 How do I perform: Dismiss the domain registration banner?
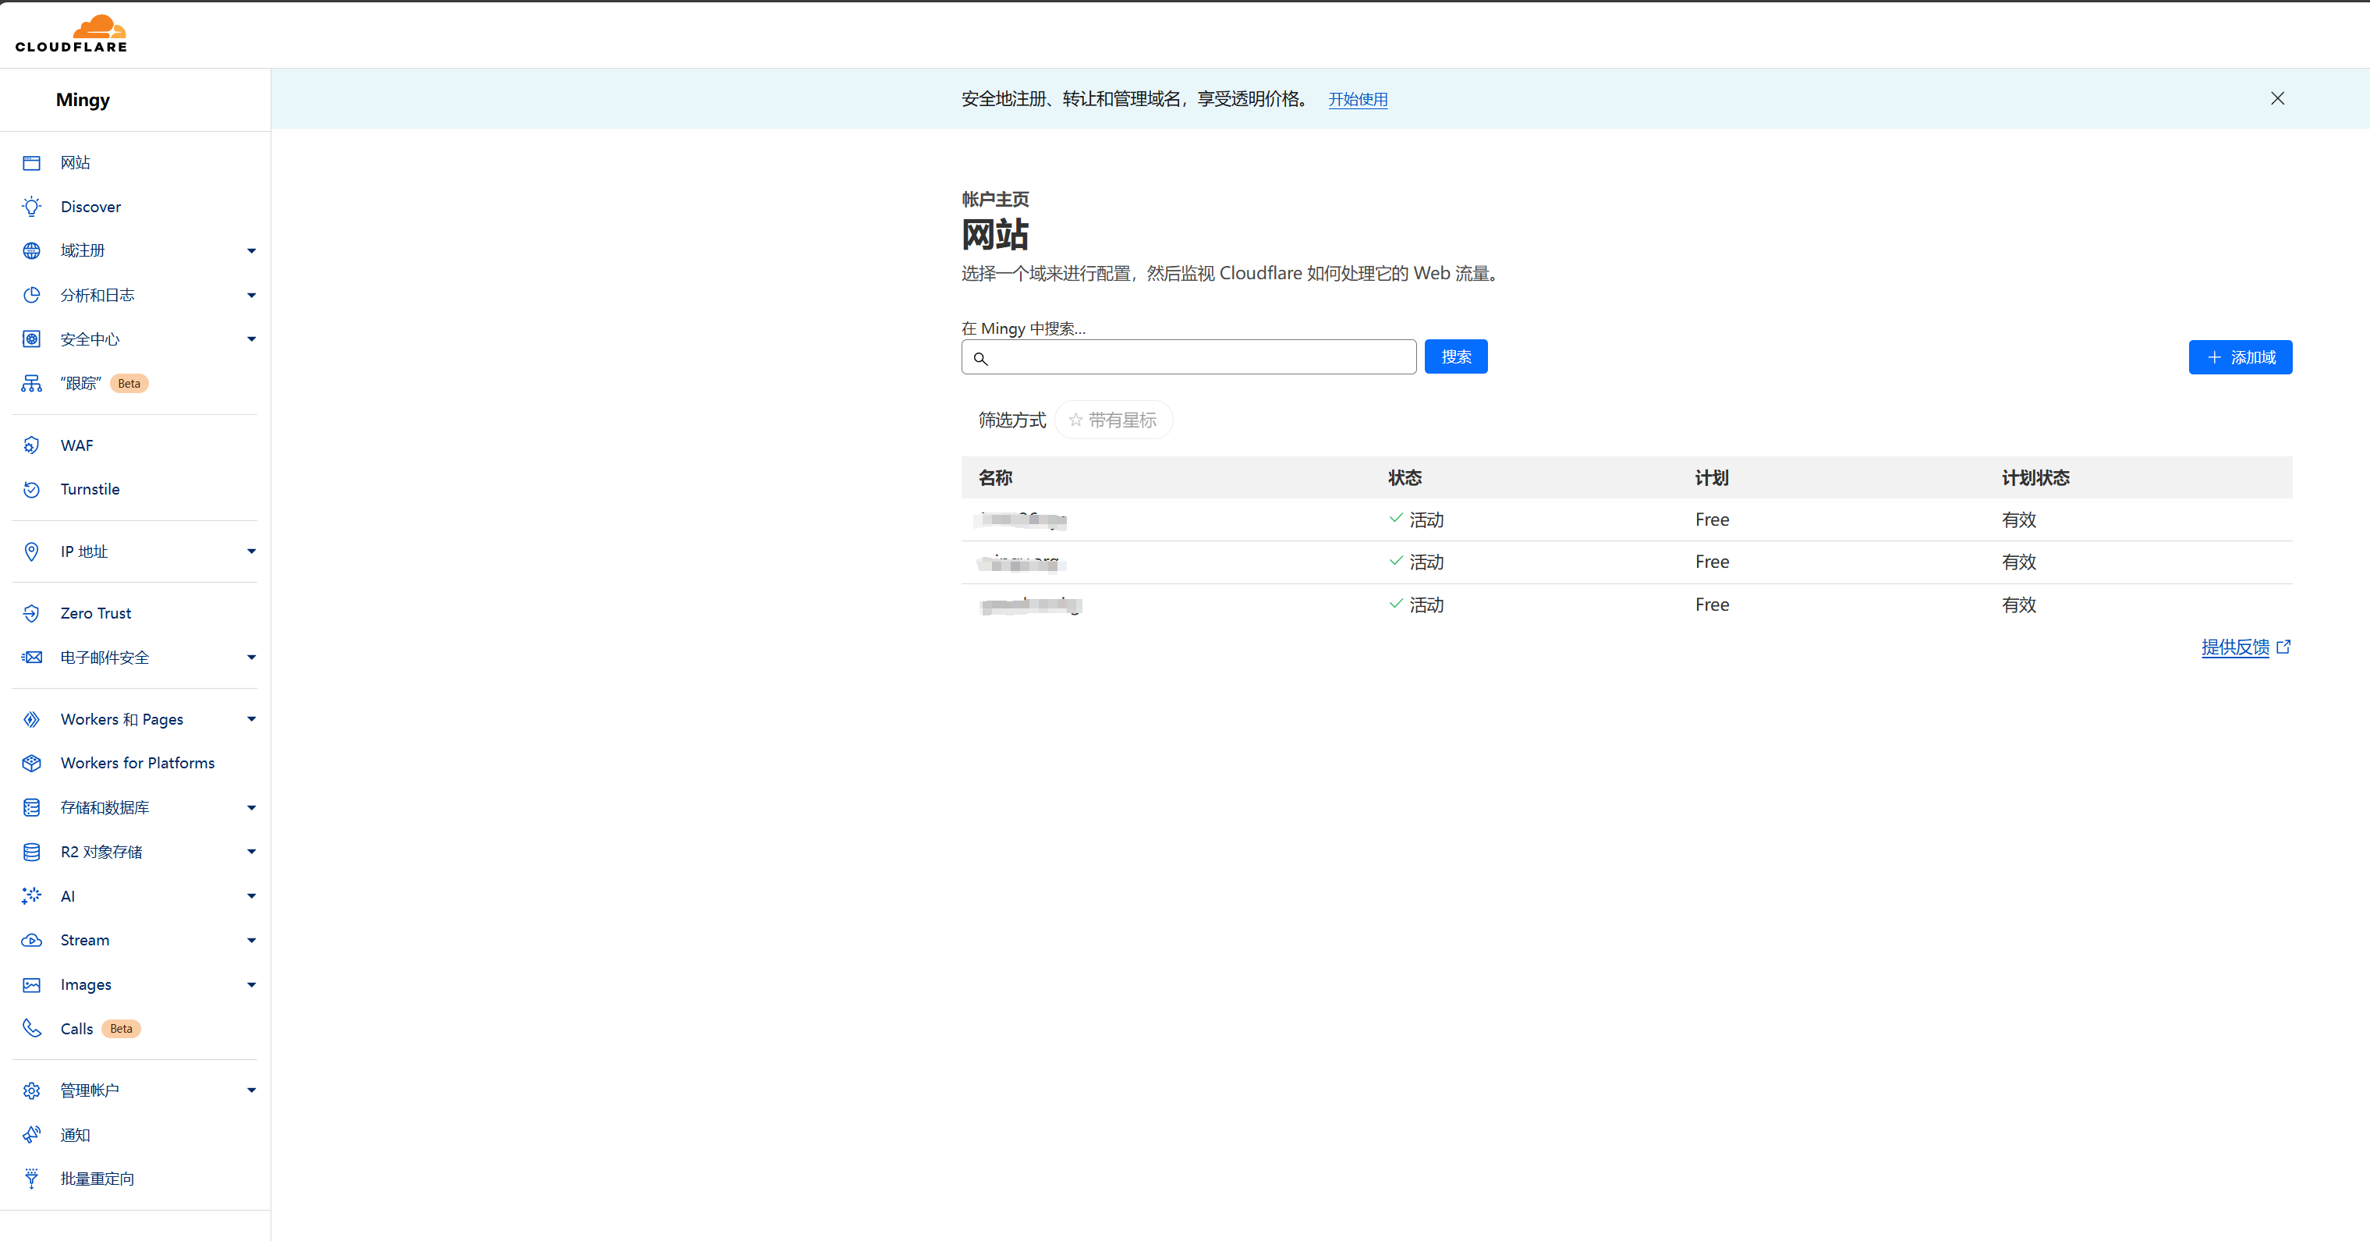click(x=2277, y=98)
